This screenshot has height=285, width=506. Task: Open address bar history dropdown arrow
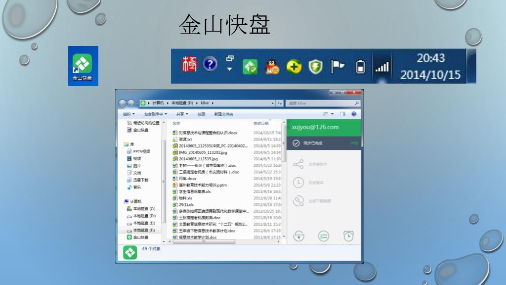(x=273, y=103)
